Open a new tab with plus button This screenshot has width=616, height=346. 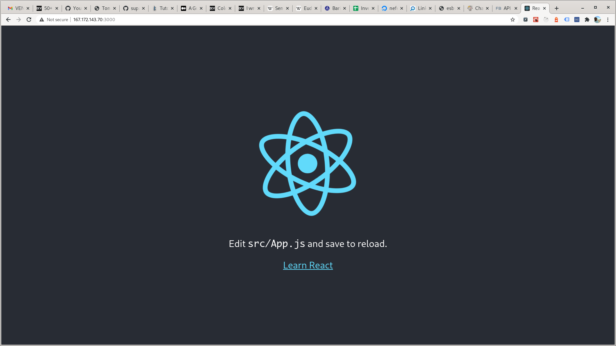point(557,8)
